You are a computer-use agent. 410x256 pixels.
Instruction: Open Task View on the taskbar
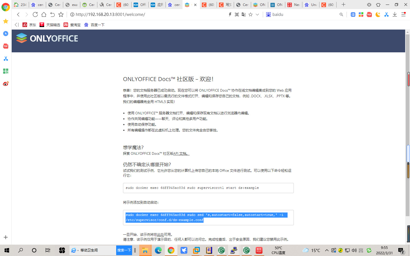pyautogui.click(x=48, y=250)
